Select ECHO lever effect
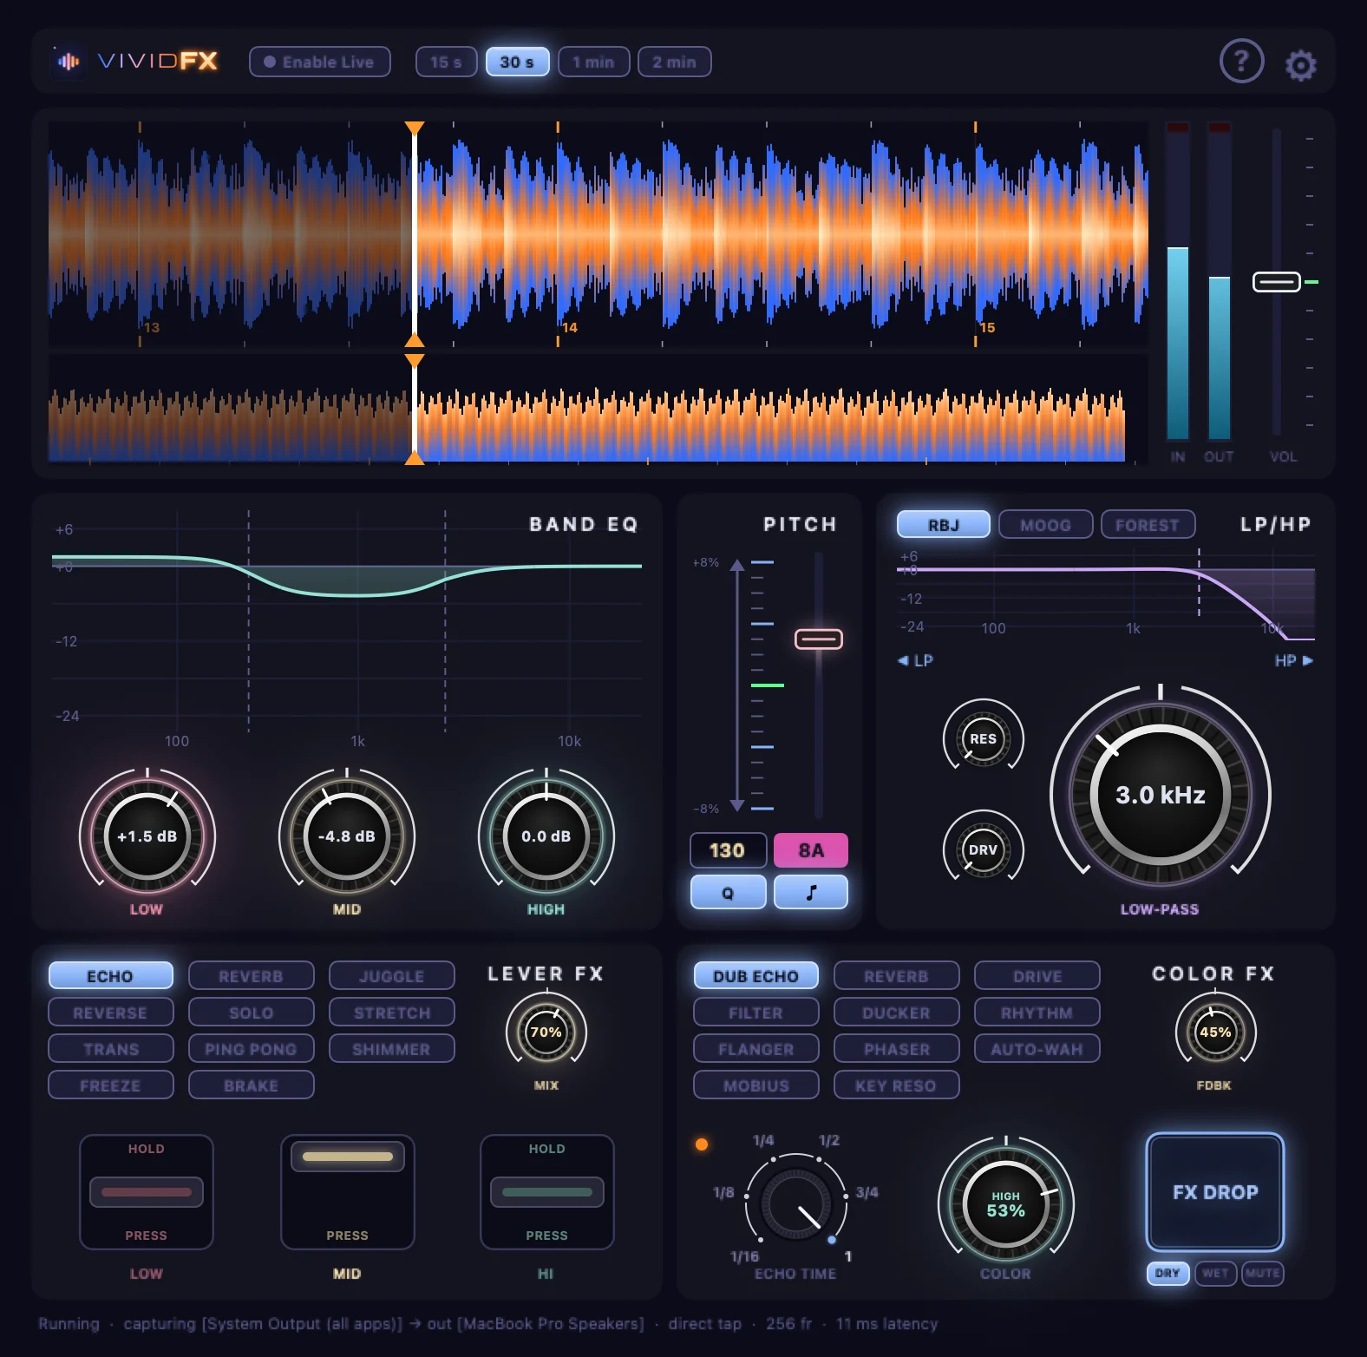This screenshot has height=1357, width=1367. tap(110, 975)
